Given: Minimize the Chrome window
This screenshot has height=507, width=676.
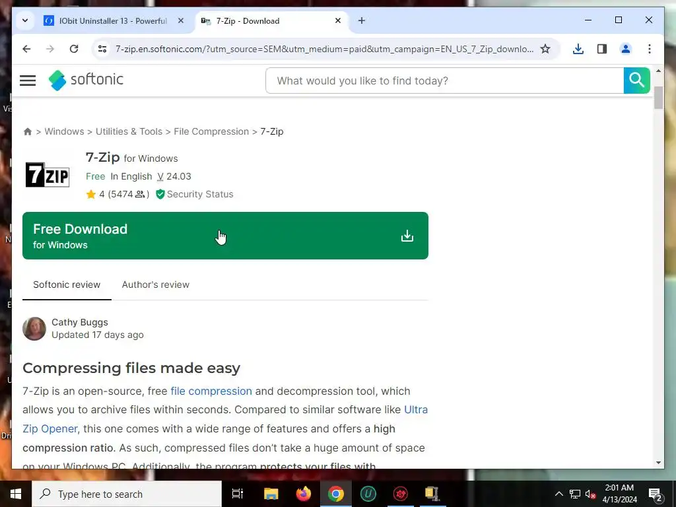Looking at the screenshot, I should (588, 20).
